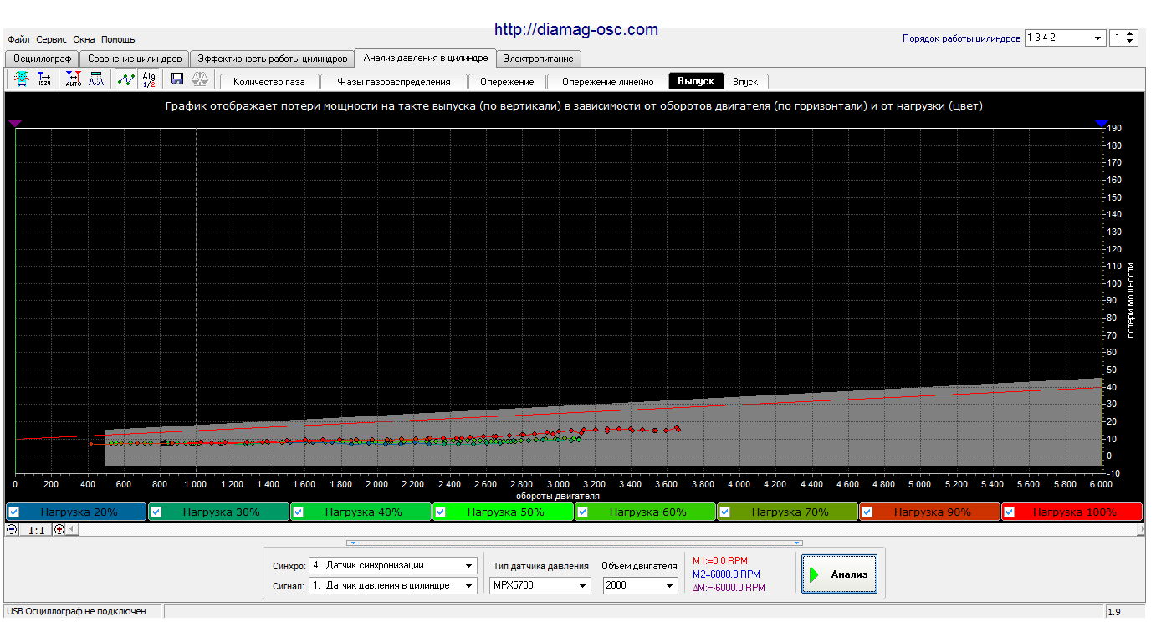Click the обороты двигателя axis label

558,496
